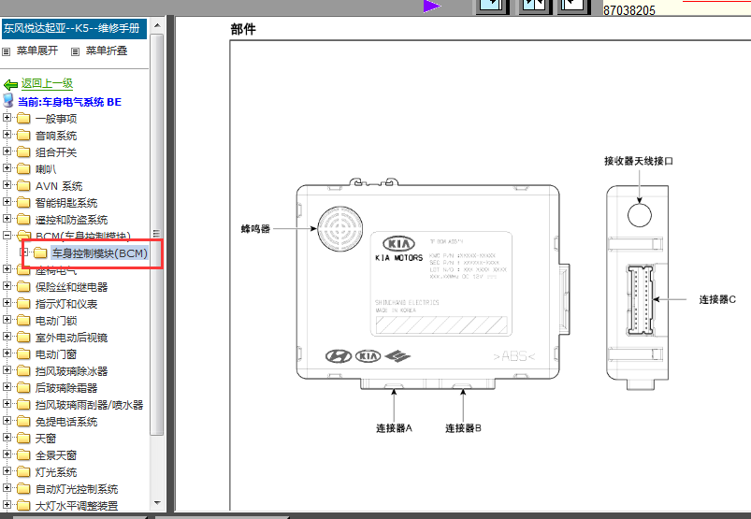Viewport: 751px width, 519px height.
Task: Click the 连接器C label
Action: 717,300
